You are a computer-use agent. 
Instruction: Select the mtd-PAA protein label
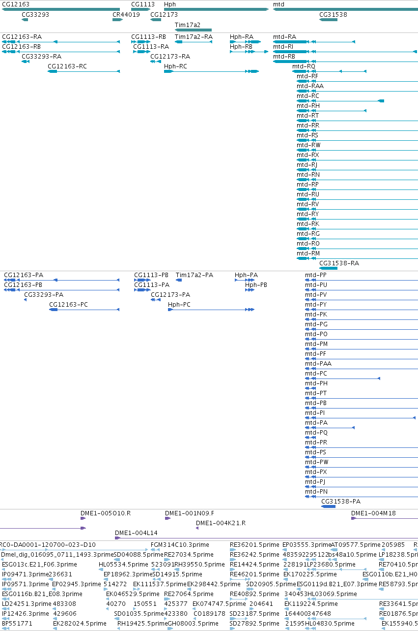pyautogui.click(x=318, y=364)
